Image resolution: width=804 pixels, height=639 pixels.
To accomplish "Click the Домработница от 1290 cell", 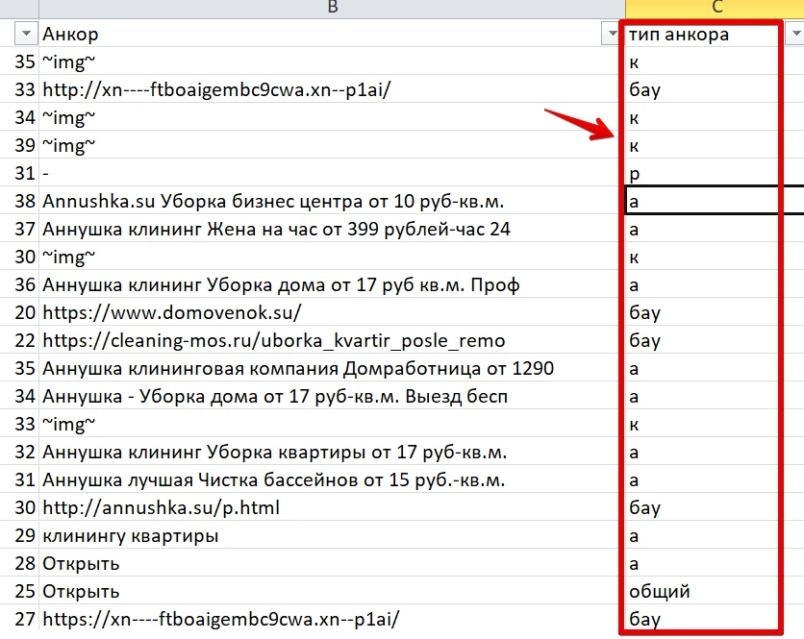I will [x=332, y=368].
